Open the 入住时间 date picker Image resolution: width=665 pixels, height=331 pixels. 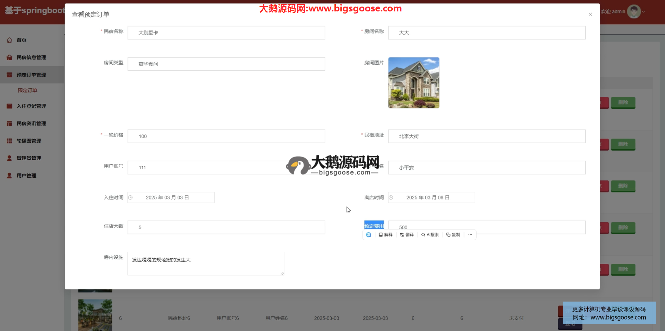(x=171, y=197)
